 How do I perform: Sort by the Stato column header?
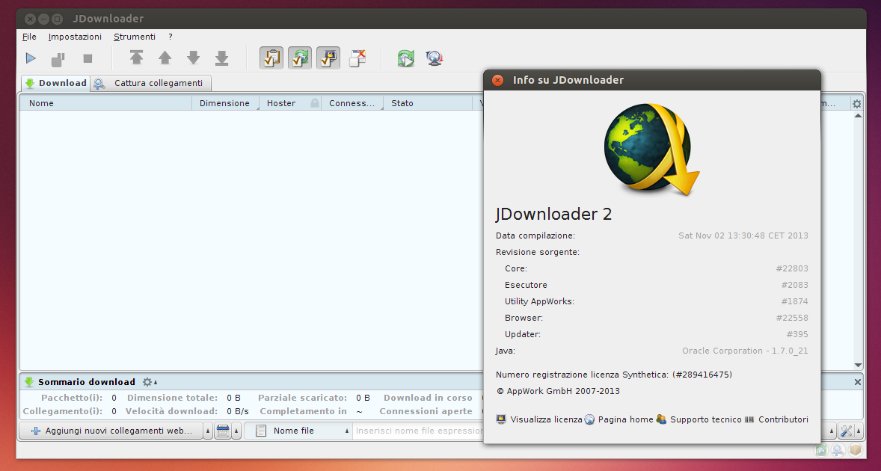click(427, 103)
